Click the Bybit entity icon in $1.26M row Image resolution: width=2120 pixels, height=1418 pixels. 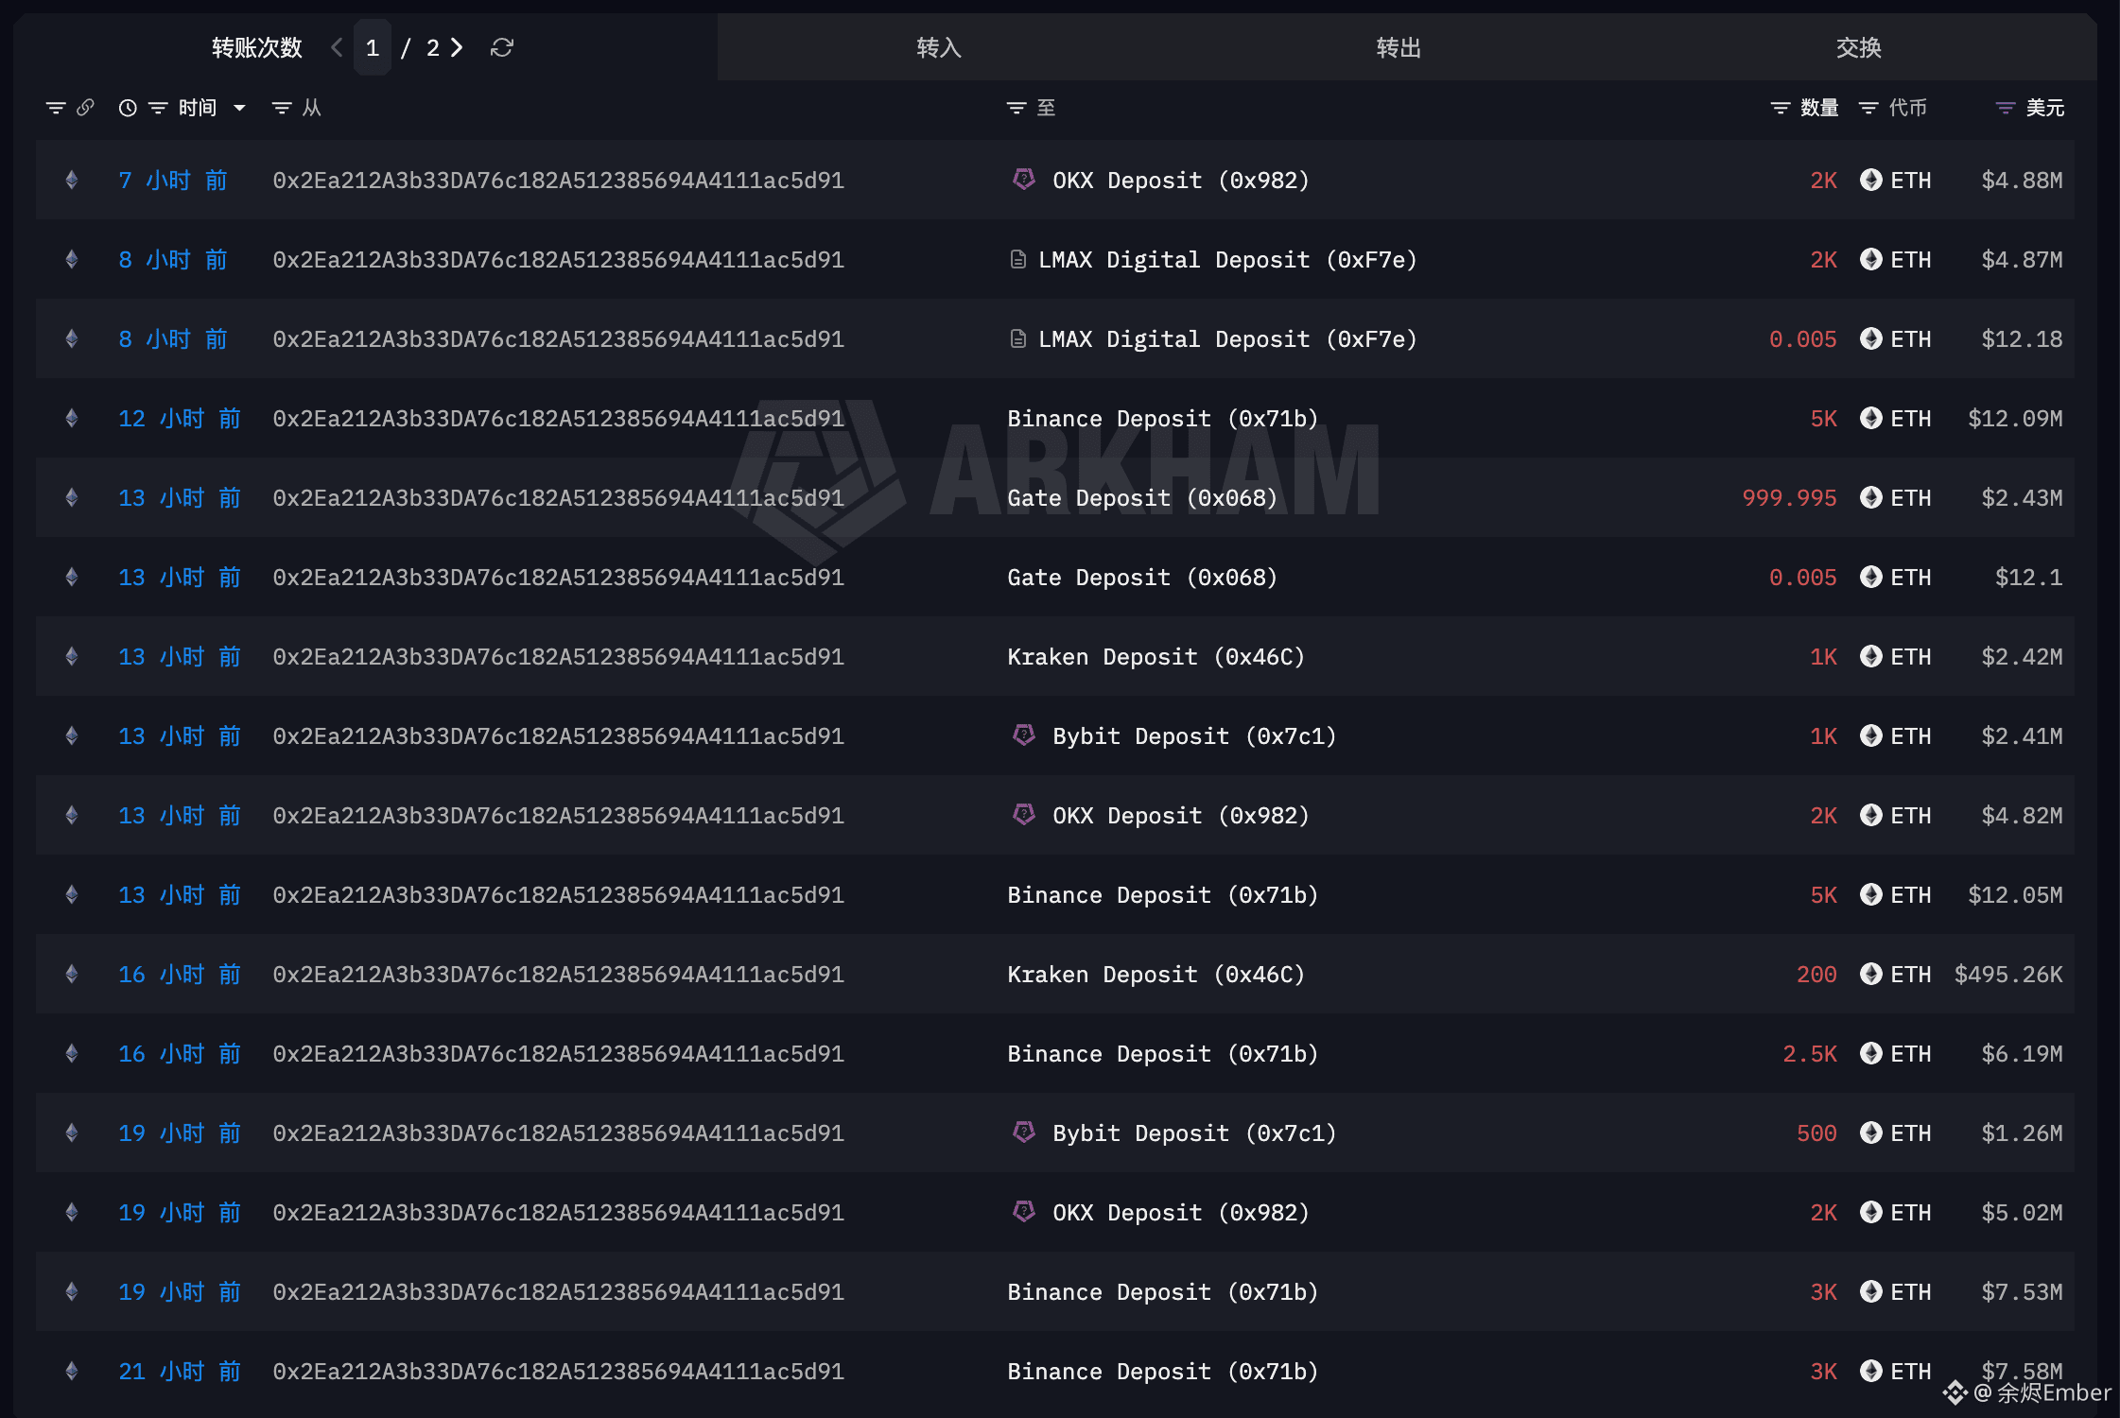(x=1023, y=1132)
